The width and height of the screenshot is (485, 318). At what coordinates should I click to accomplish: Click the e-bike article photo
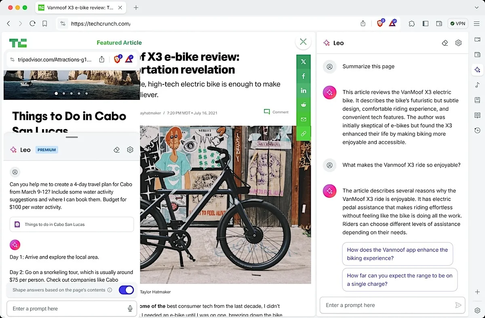click(x=226, y=204)
